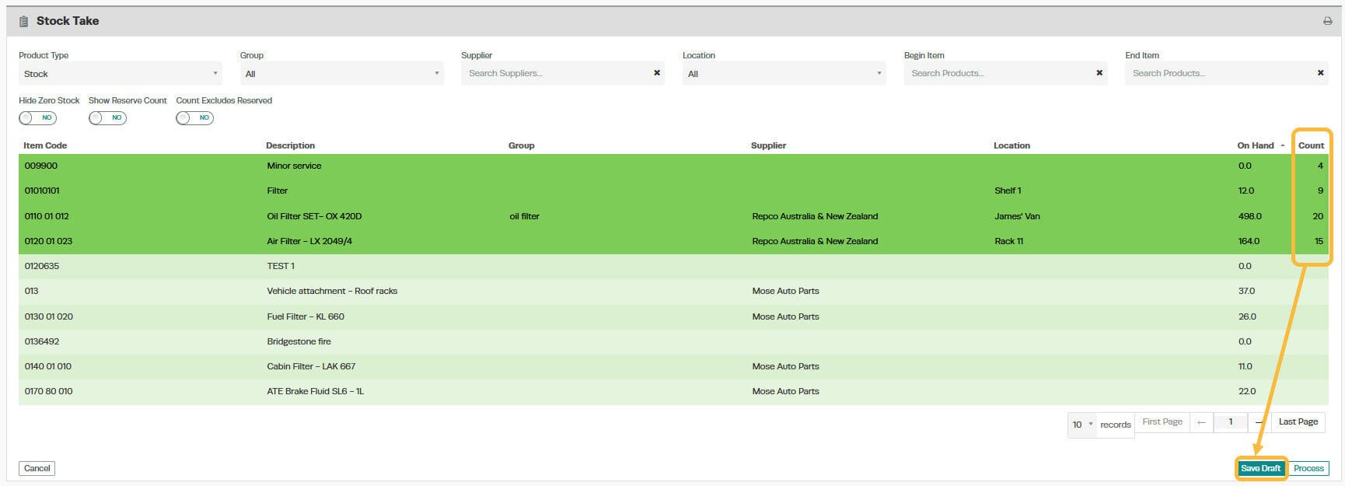
Task: Go to First Page
Action: (x=1162, y=422)
